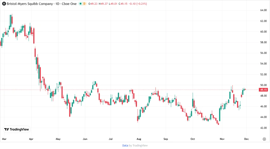The image size is (270, 149).
Task: Click the orange D data indicator
Action: coord(84,4)
